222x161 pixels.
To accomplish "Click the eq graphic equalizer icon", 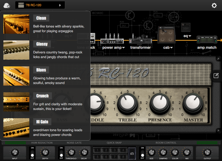I will click(x=186, y=27).
